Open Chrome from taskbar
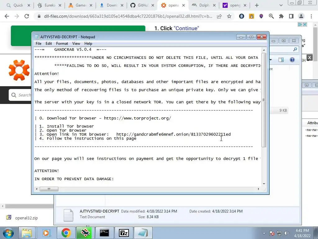The image size is (318, 239). [x=66, y=233]
